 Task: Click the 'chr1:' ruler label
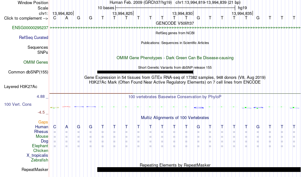44,14
